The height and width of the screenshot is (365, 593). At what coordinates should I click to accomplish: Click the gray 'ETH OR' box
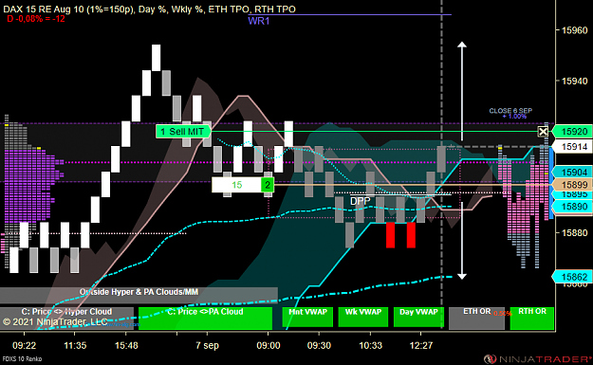pos(476,319)
